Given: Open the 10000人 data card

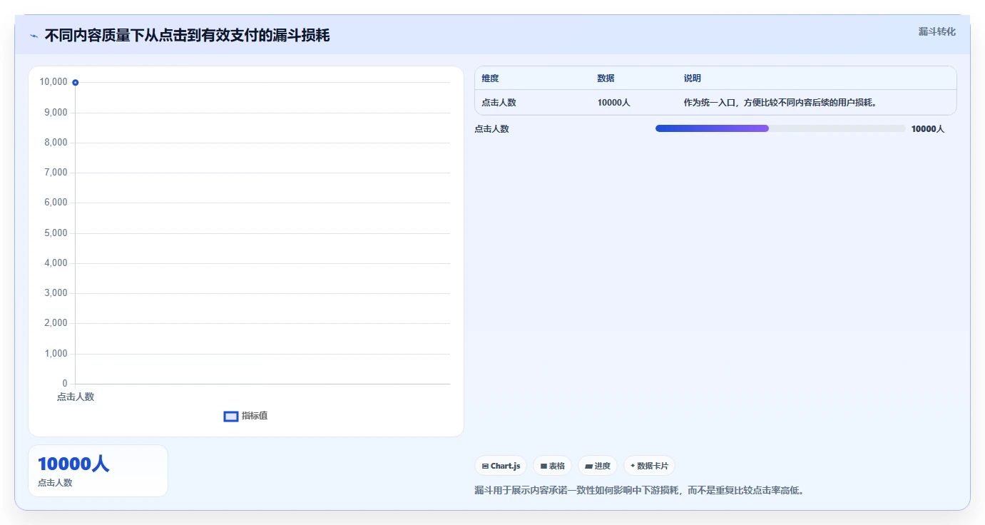Looking at the screenshot, I should coord(98,471).
